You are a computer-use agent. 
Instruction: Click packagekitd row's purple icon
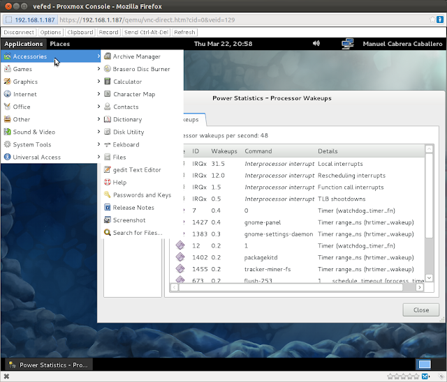[180, 257]
